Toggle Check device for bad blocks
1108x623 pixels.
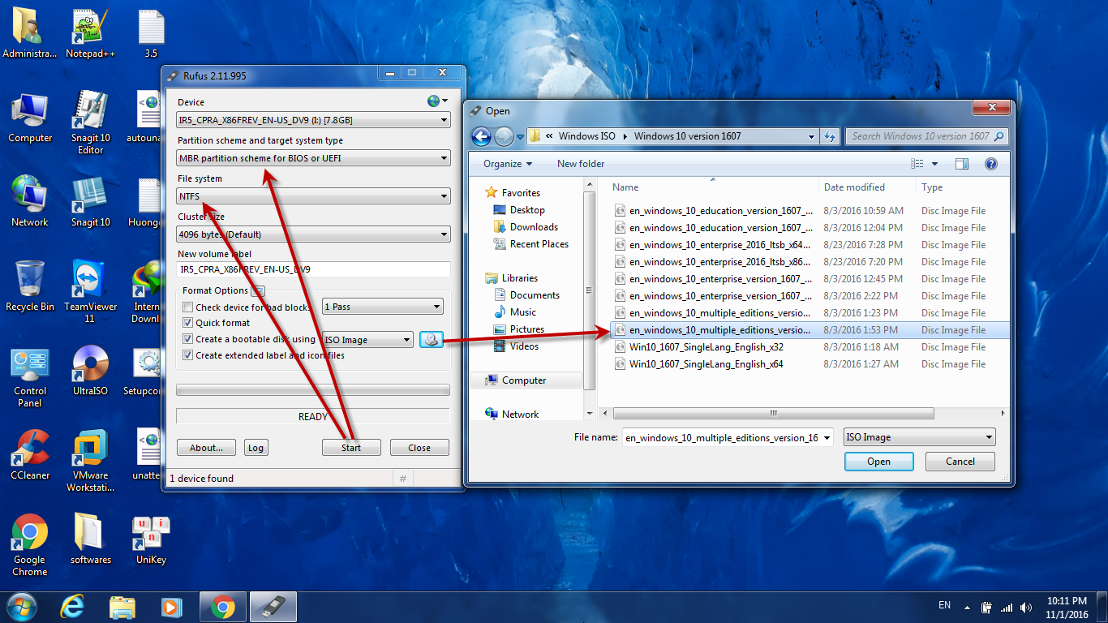(188, 307)
